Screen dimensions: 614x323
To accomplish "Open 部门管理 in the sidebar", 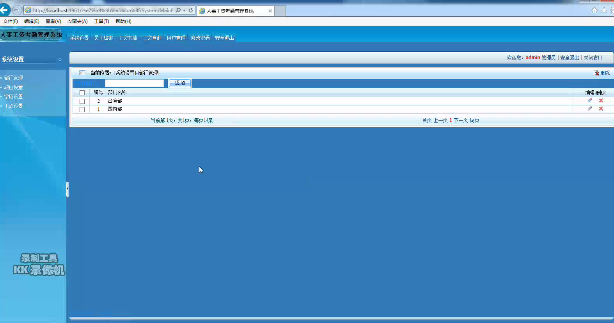I will pos(14,78).
